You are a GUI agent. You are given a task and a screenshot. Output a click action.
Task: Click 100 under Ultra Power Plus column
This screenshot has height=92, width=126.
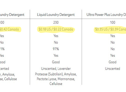click(113, 22)
